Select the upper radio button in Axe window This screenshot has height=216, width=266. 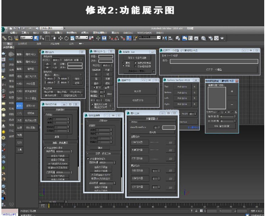pyautogui.click(x=123, y=63)
